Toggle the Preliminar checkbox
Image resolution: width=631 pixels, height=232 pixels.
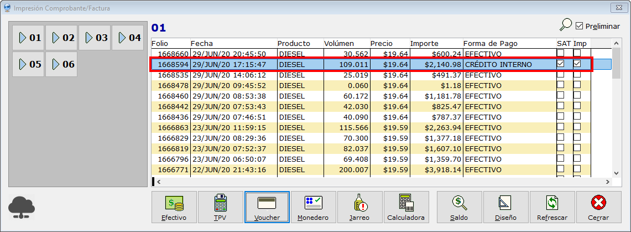[580, 26]
